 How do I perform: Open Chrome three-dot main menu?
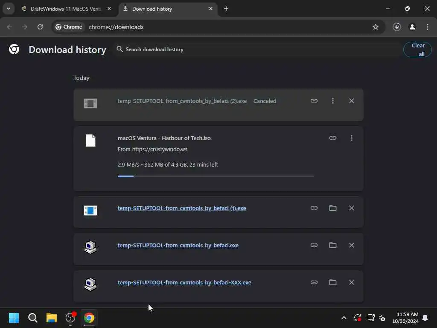(x=428, y=27)
